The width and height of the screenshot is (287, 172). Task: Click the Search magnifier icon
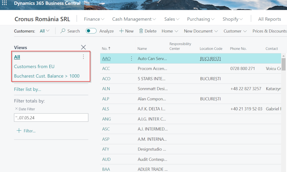pyautogui.click(x=63, y=31)
